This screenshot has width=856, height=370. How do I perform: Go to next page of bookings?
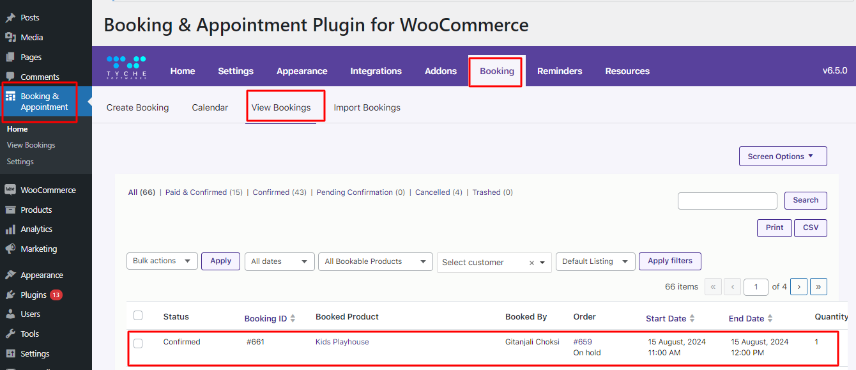799,287
